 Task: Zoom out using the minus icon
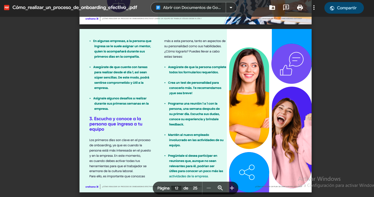pos(209,188)
